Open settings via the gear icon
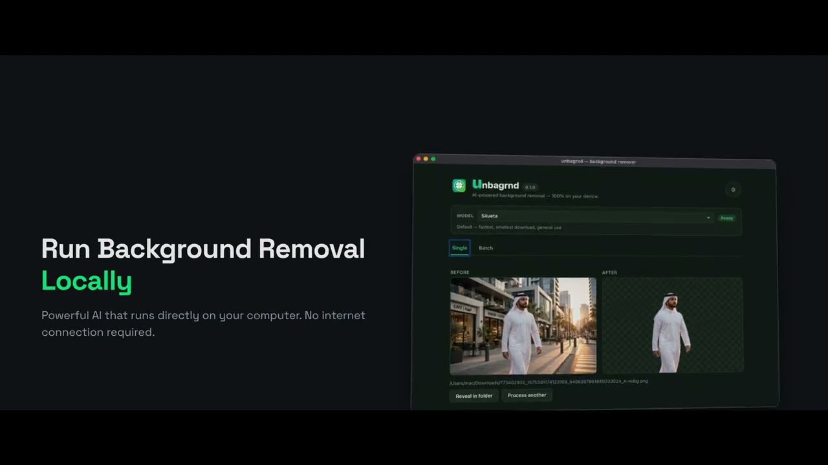 733,190
